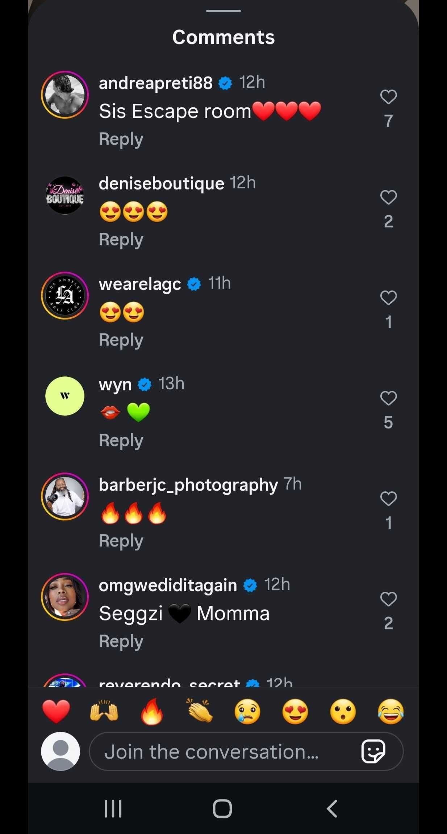Tap the laughing emoji reaction
The height and width of the screenshot is (834, 447).
tap(390, 712)
